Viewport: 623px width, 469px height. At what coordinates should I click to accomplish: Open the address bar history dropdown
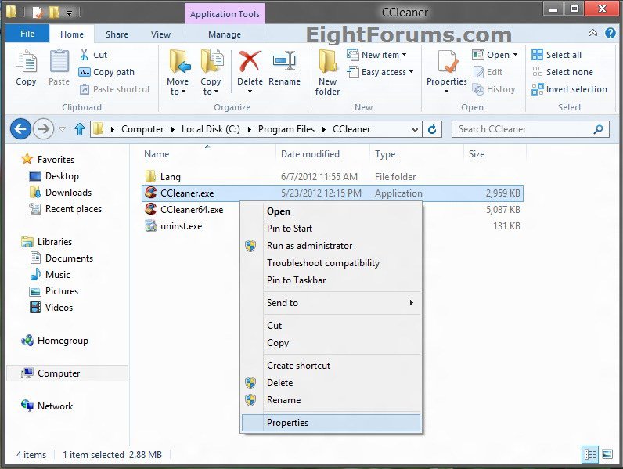(415, 129)
